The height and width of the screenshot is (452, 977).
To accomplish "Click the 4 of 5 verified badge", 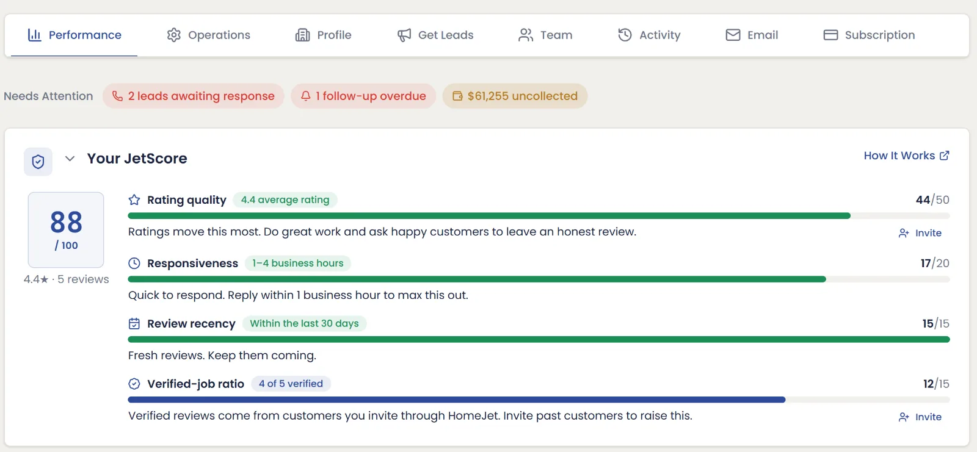I will 291,384.
